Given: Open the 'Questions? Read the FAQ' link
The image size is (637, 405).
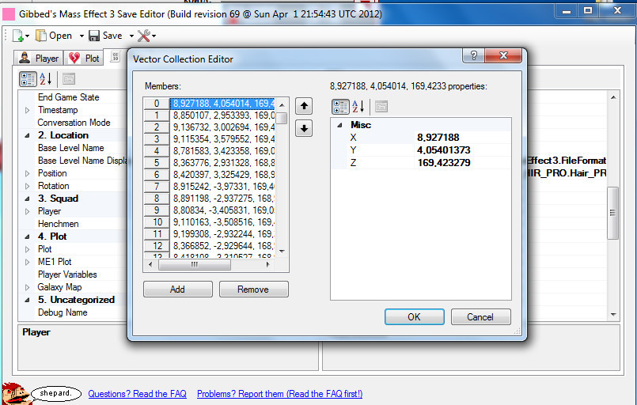Looking at the screenshot, I should [137, 394].
